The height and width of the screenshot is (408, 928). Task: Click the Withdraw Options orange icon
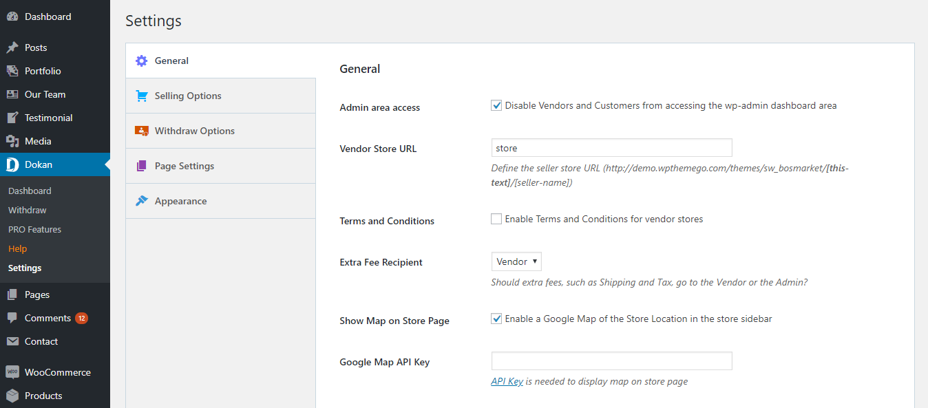click(141, 131)
